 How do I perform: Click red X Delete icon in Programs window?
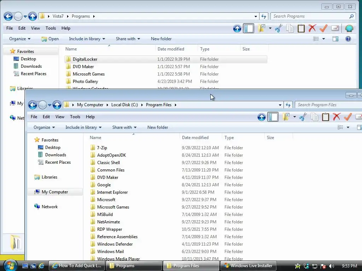tap(312, 28)
